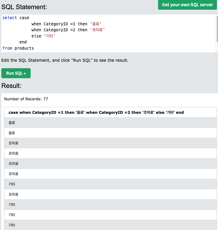
Task: Click the first '기타' result row
Action: click(12, 184)
